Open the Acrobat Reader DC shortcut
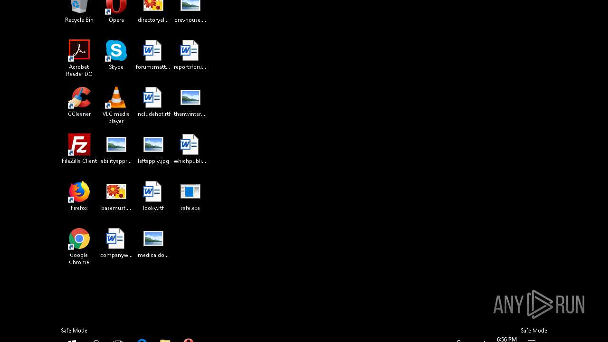Screen dimensions: 608x342 pyautogui.click(x=79, y=58)
